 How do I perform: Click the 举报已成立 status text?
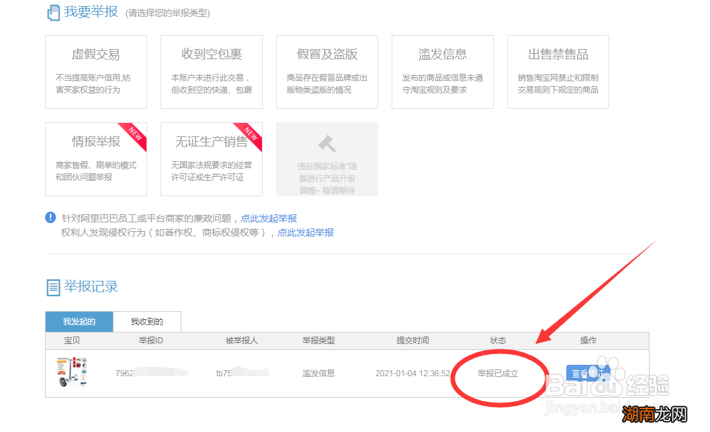pyautogui.click(x=498, y=373)
